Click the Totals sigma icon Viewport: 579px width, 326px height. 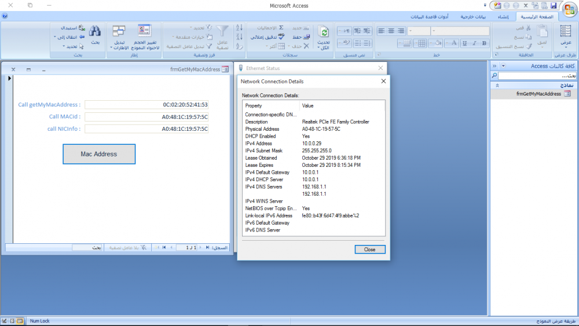(281, 28)
